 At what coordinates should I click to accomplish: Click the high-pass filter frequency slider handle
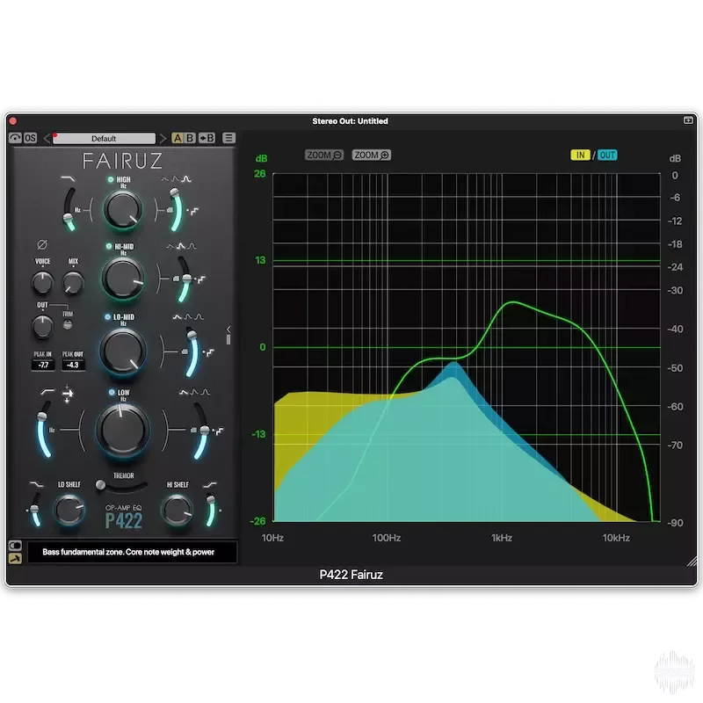tap(41, 417)
